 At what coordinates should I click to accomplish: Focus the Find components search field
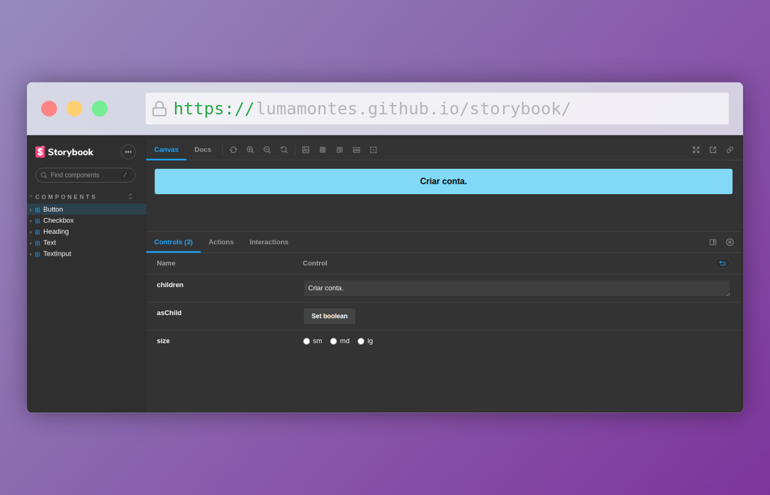click(85, 175)
